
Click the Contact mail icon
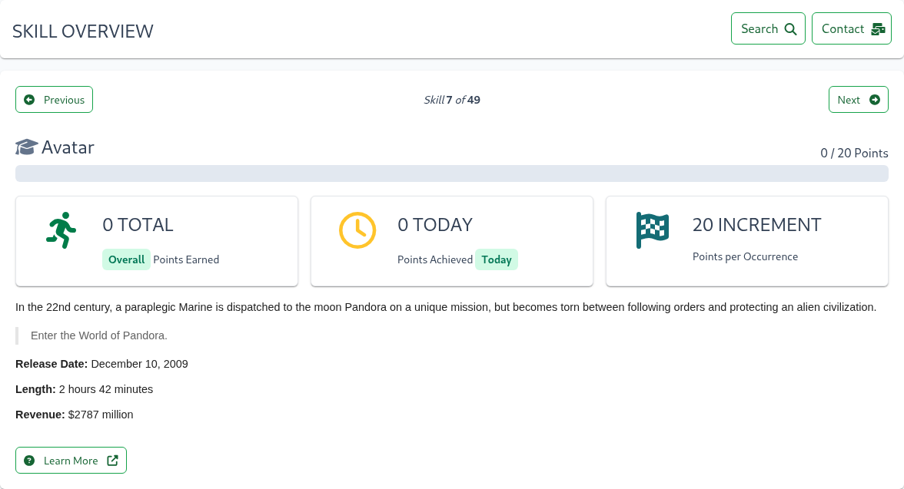(878, 29)
